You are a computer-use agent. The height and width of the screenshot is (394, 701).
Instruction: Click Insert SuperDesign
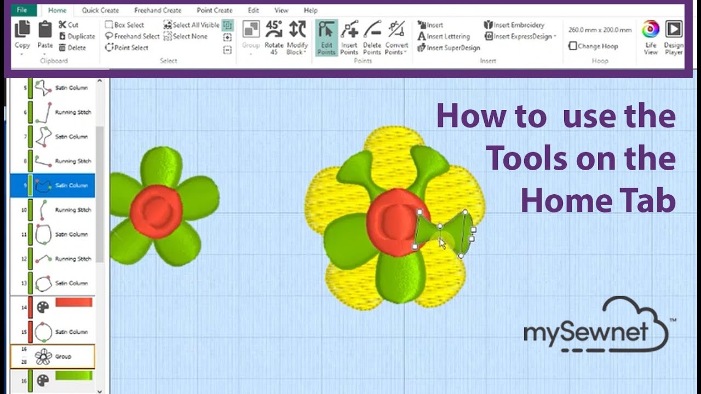[449, 48]
